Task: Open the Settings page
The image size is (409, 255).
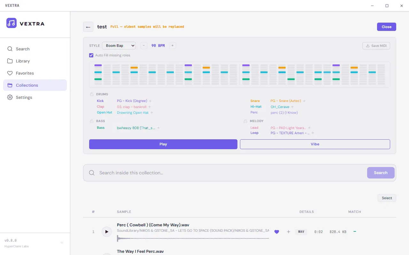Action: [x=35, y=97]
